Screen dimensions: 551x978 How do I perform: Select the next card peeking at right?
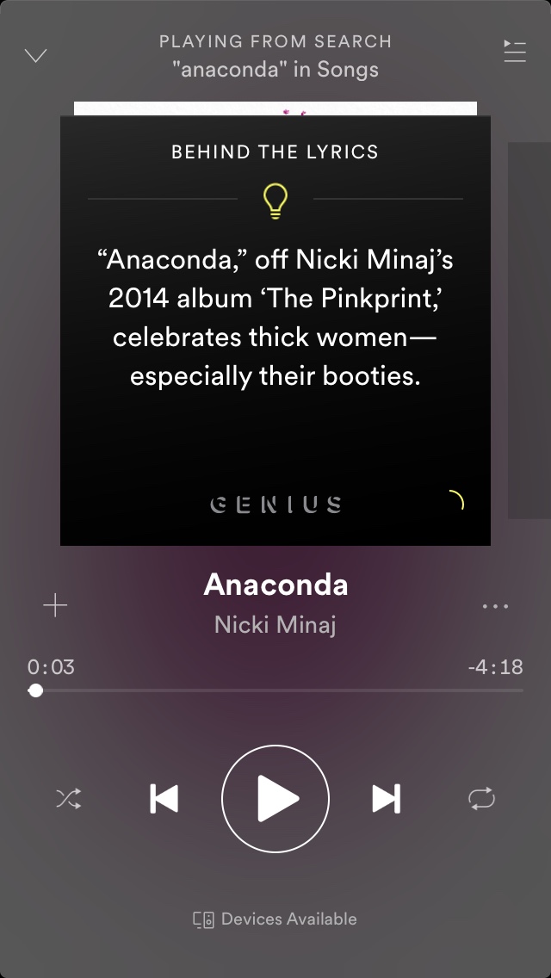tap(529, 330)
